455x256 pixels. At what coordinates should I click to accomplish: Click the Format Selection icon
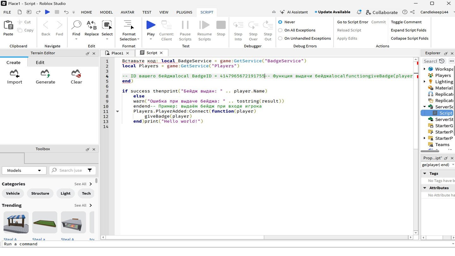click(x=129, y=25)
